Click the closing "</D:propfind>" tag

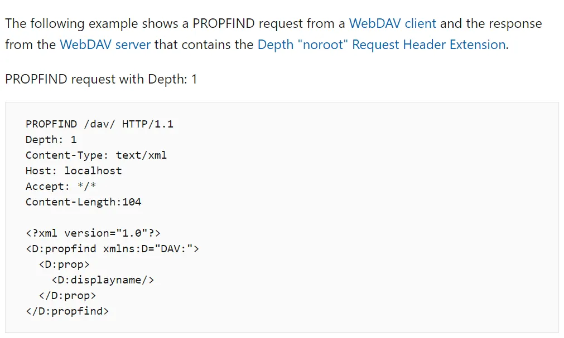coord(68,311)
